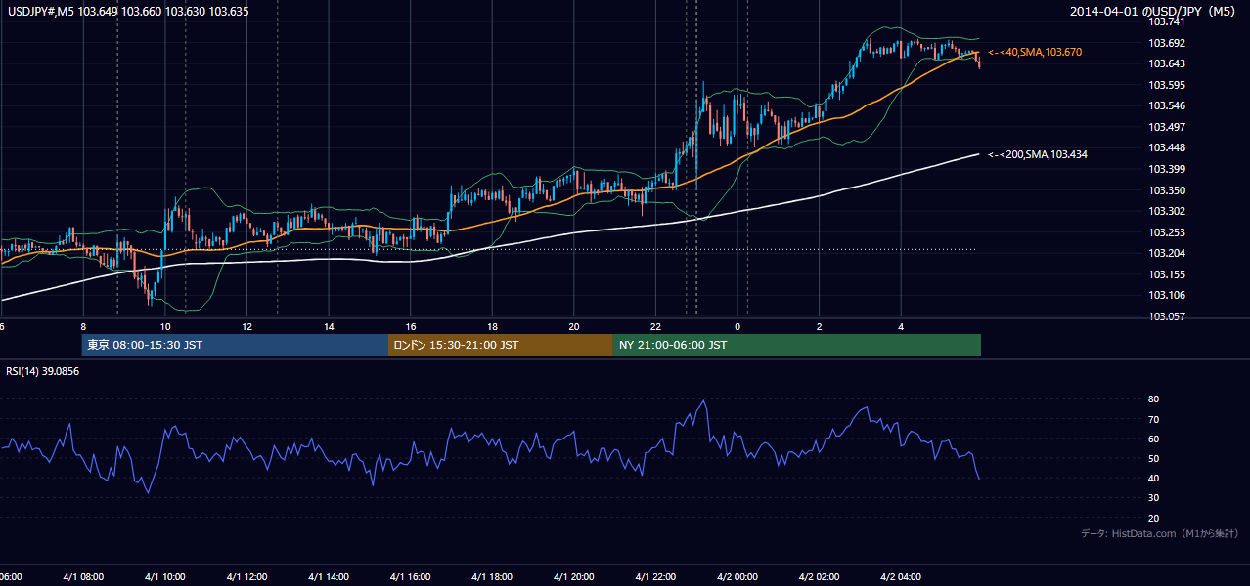Image resolution: width=1250 pixels, height=586 pixels.
Task: Click the 103.546 price axis label
Action: pyautogui.click(x=1167, y=105)
